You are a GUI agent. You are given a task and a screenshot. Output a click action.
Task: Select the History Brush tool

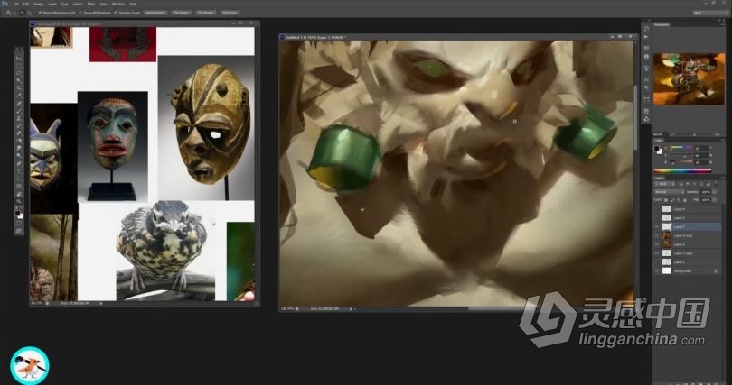(x=19, y=125)
